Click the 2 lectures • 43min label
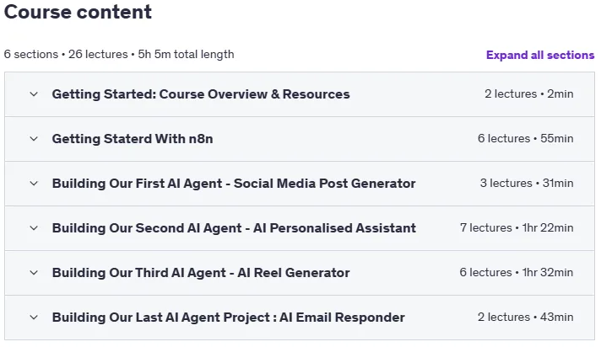 [526, 318]
